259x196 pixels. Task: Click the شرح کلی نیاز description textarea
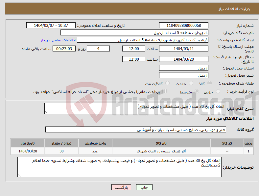click(135, 108)
